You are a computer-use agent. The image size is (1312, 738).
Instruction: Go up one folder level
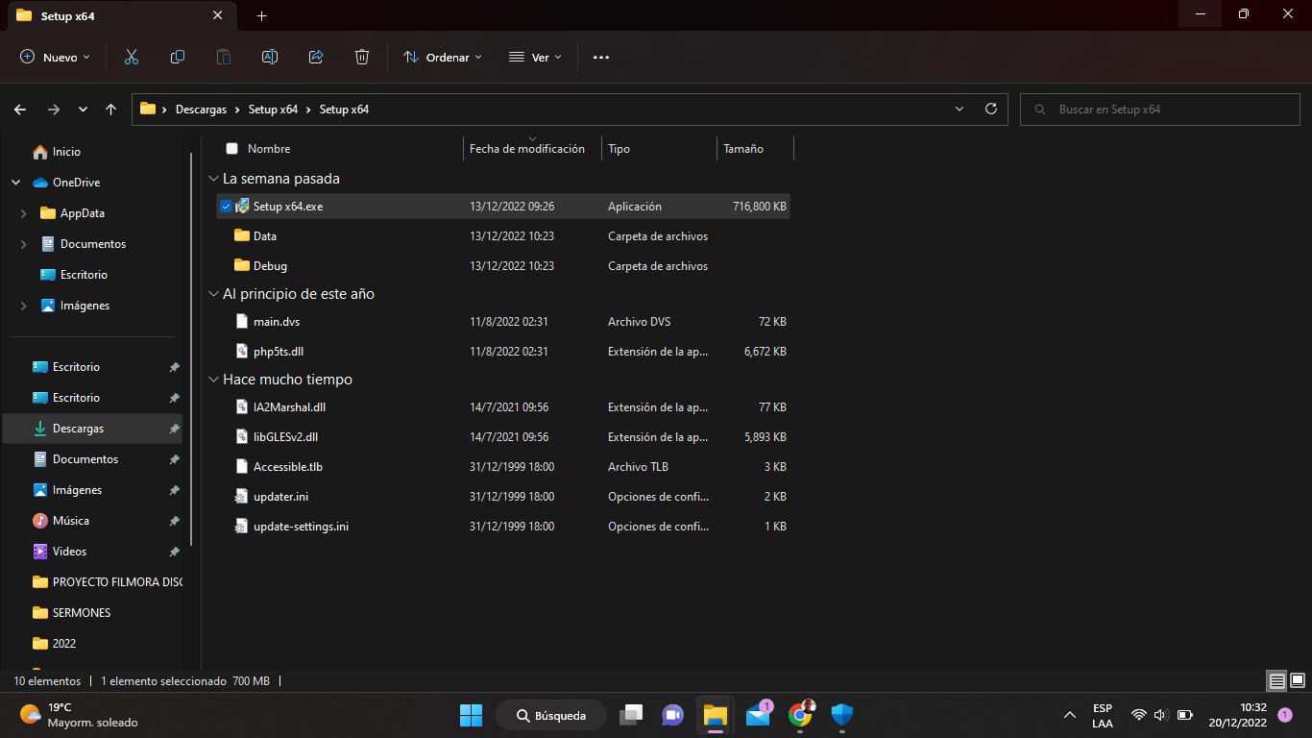111,110
